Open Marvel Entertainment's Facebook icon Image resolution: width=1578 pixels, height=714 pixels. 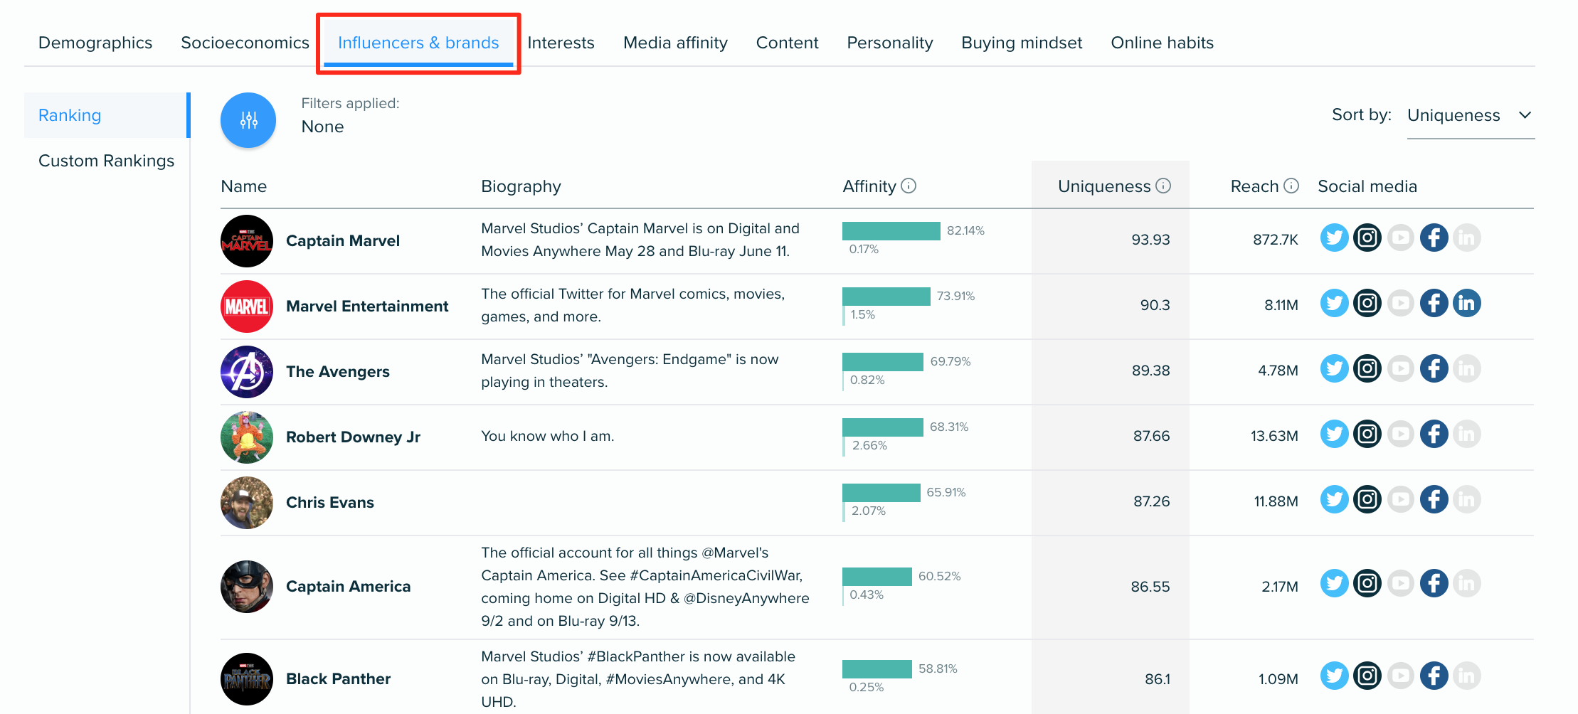1434,303
